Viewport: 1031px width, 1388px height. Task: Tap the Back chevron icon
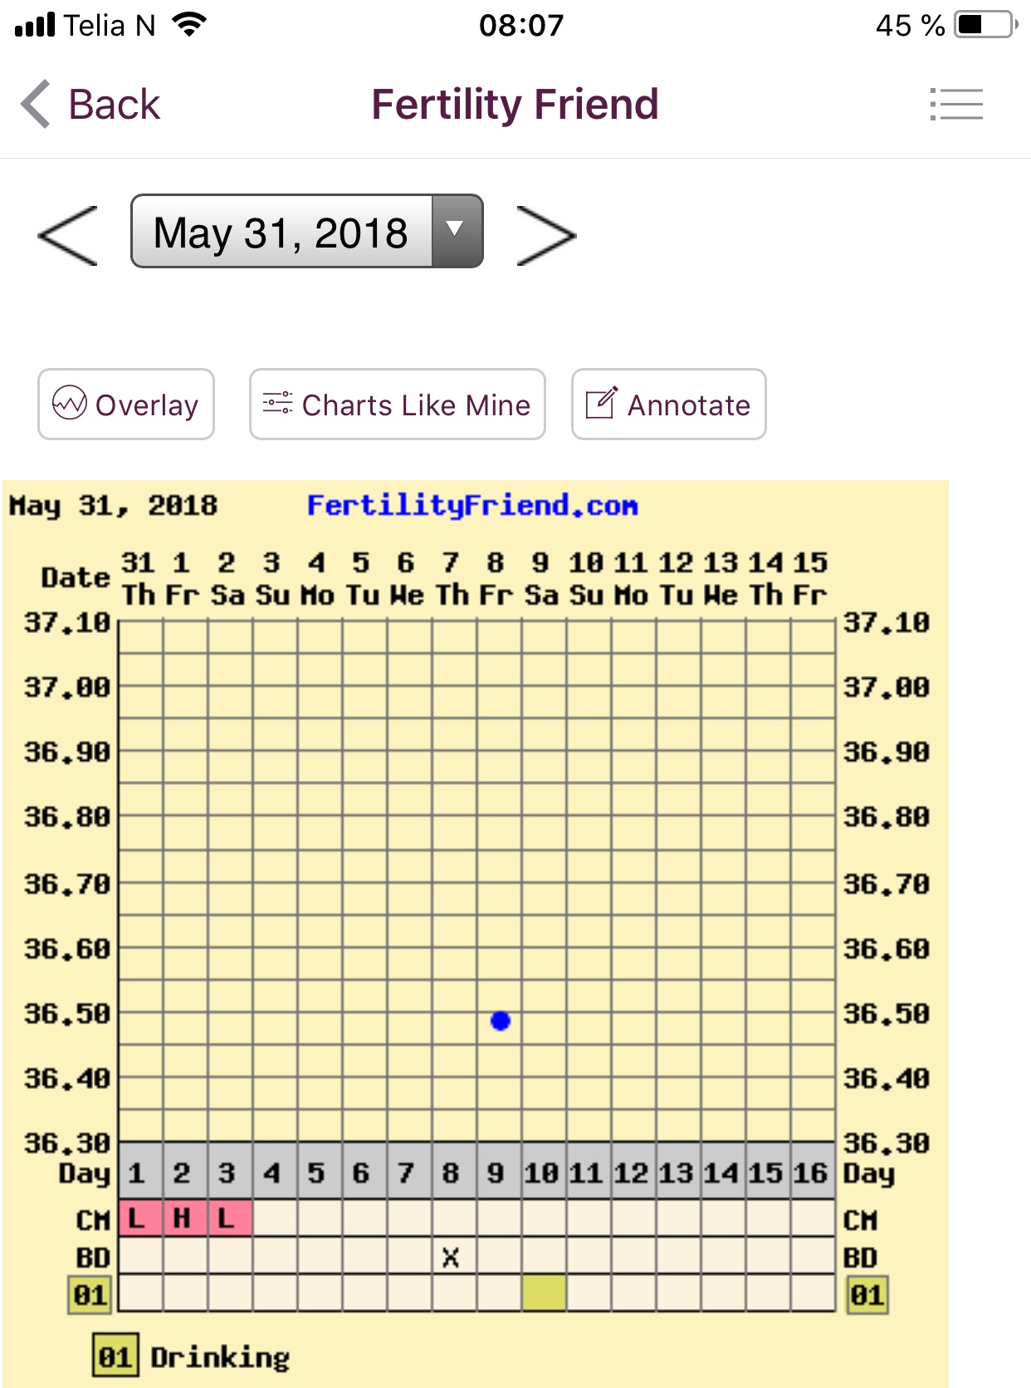click(x=37, y=105)
